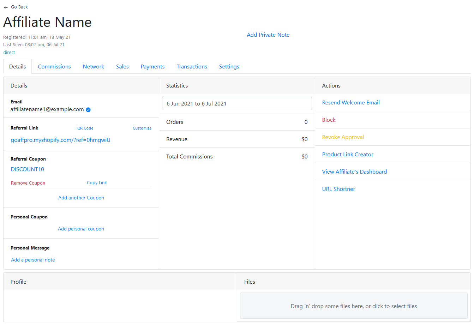This screenshot has width=474, height=325.
Task: Resend Welcome Email to affiliate
Action: click(x=351, y=103)
